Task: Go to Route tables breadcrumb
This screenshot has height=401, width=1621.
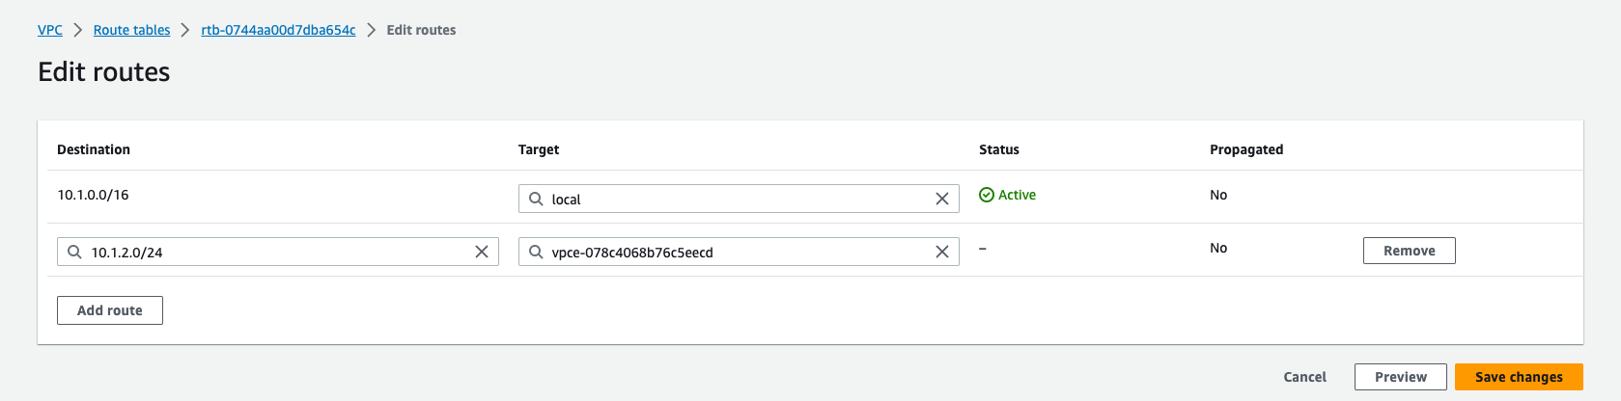Action: tap(131, 30)
